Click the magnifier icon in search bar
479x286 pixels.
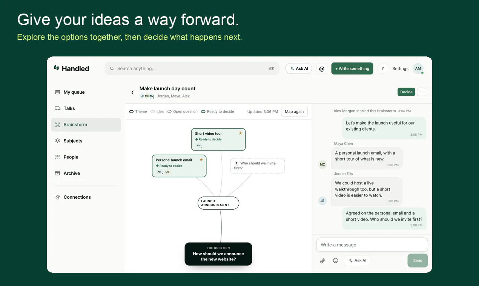tap(112, 68)
